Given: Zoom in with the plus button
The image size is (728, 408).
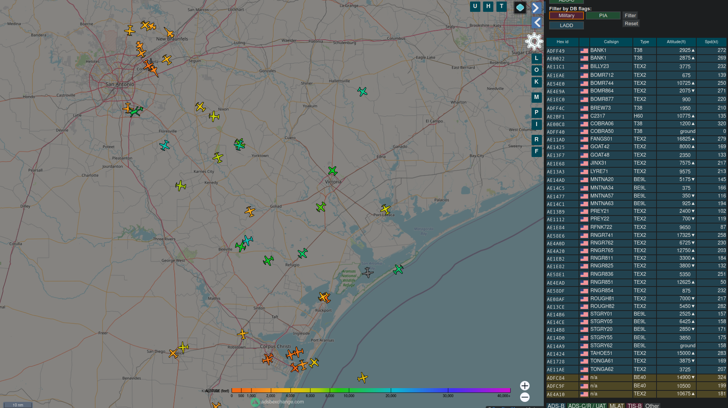Looking at the screenshot, I should click(525, 386).
